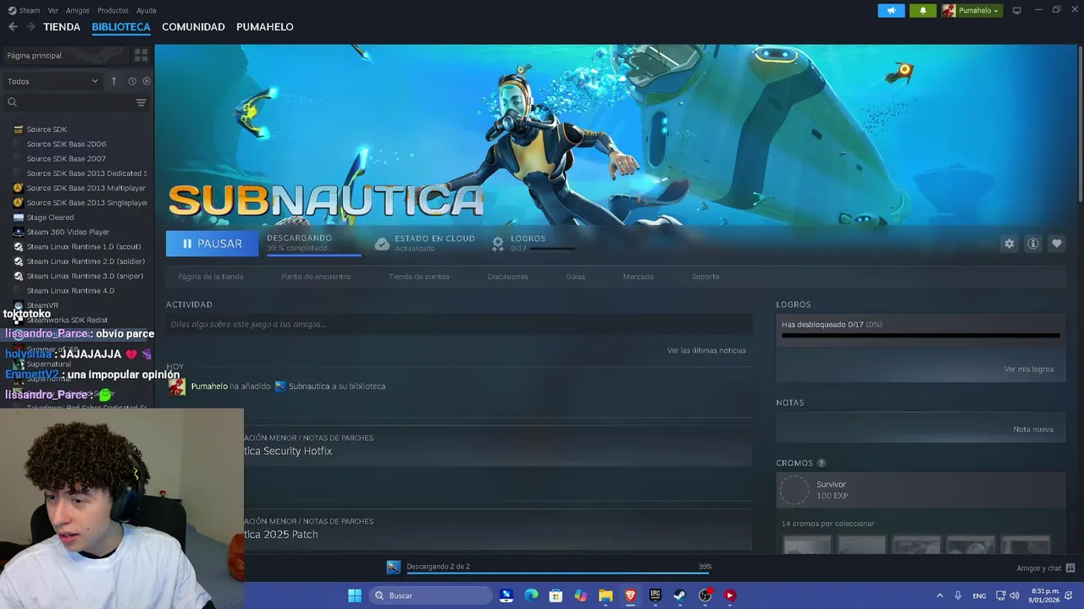Open Ver las últimas noticias

pos(706,350)
